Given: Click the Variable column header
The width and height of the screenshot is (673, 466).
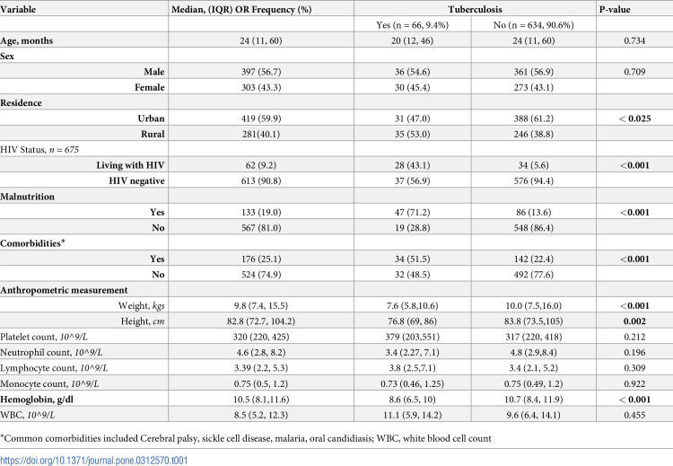Looking at the screenshot, I should [18, 9].
